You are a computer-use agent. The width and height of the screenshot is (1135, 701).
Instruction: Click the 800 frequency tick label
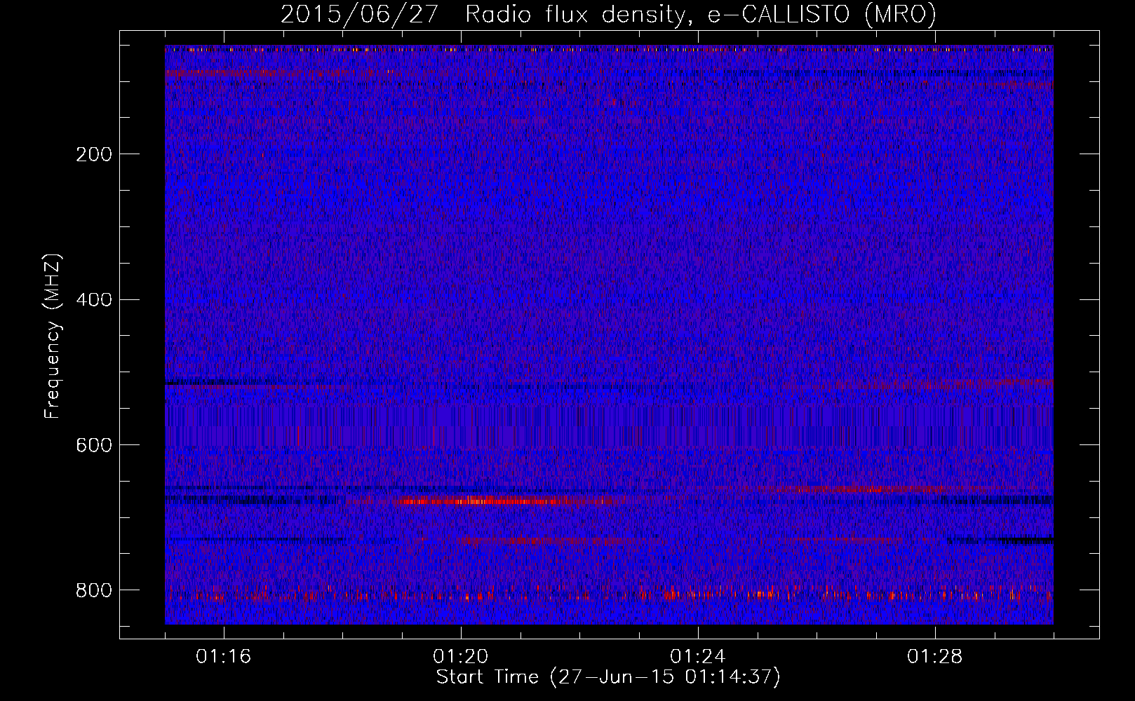[94, 590]
